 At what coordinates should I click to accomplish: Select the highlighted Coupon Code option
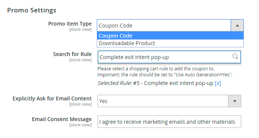point(170,36)
